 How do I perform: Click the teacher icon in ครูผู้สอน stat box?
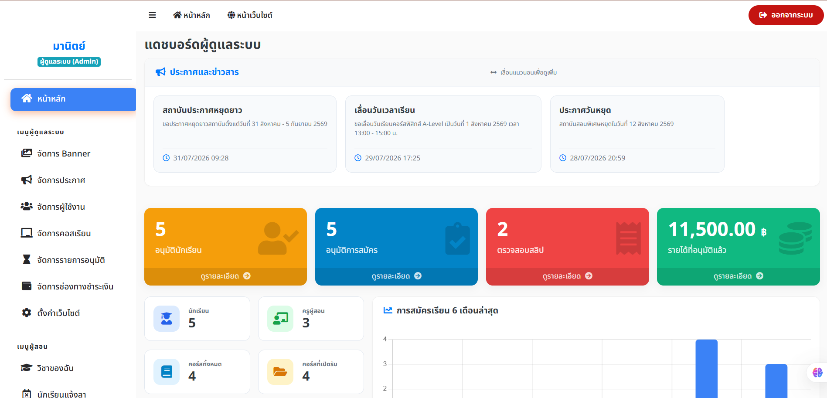[280, 319]
